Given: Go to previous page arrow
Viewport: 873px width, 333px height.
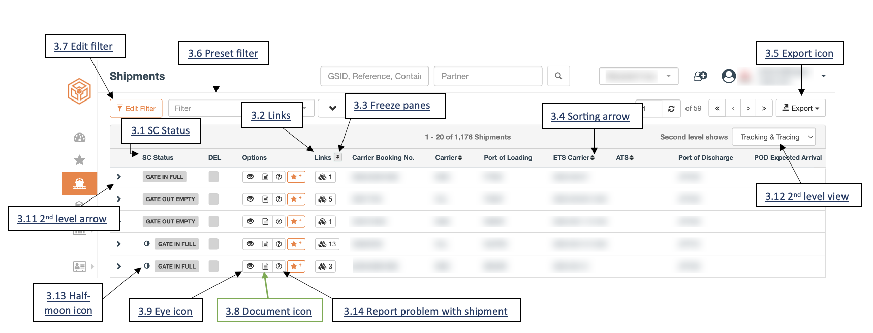Looking at the screenshot, I should [733, 108].
